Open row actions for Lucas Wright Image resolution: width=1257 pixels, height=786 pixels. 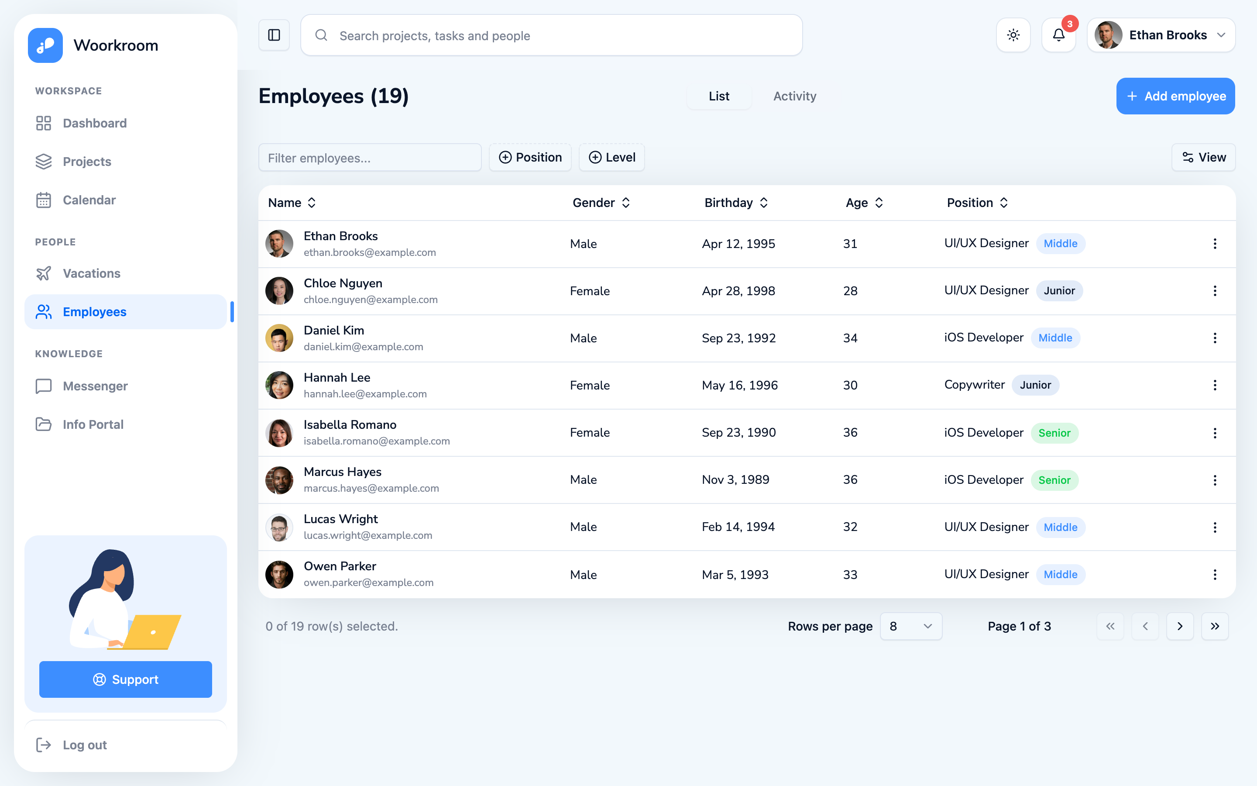point(1214,527)
